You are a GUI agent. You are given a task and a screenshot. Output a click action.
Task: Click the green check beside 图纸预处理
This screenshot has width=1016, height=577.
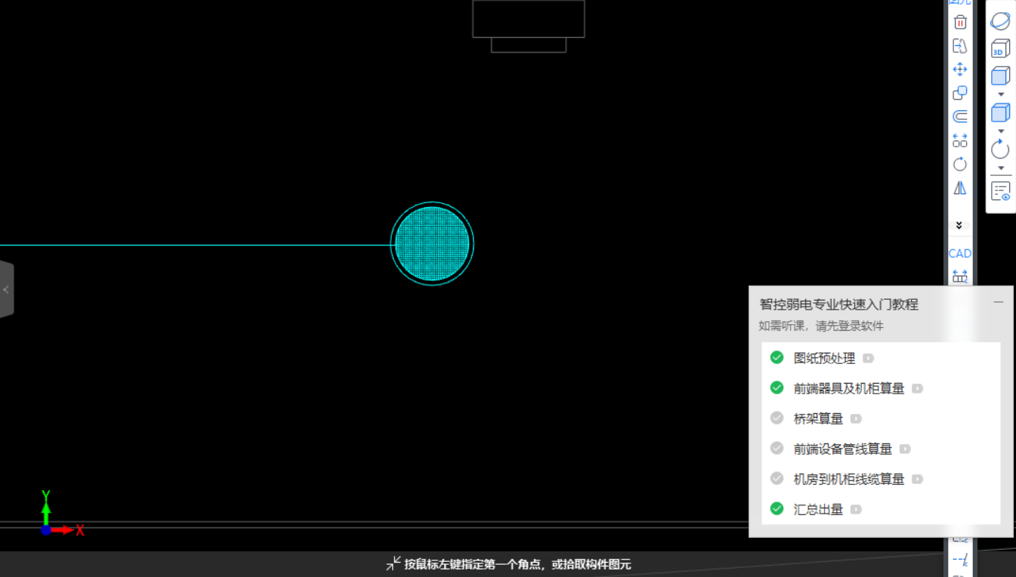777,357
